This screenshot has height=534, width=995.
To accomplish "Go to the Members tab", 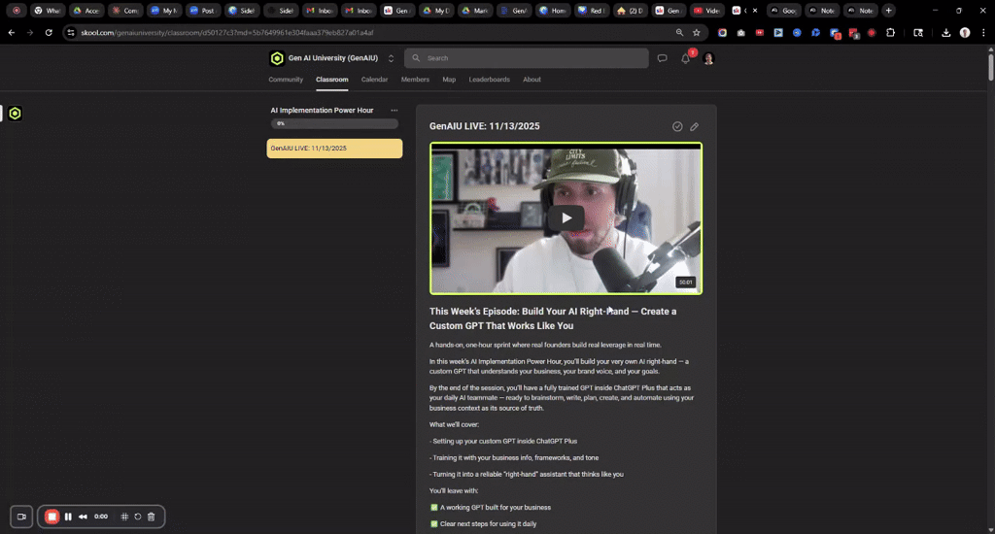I will (415, 80).
